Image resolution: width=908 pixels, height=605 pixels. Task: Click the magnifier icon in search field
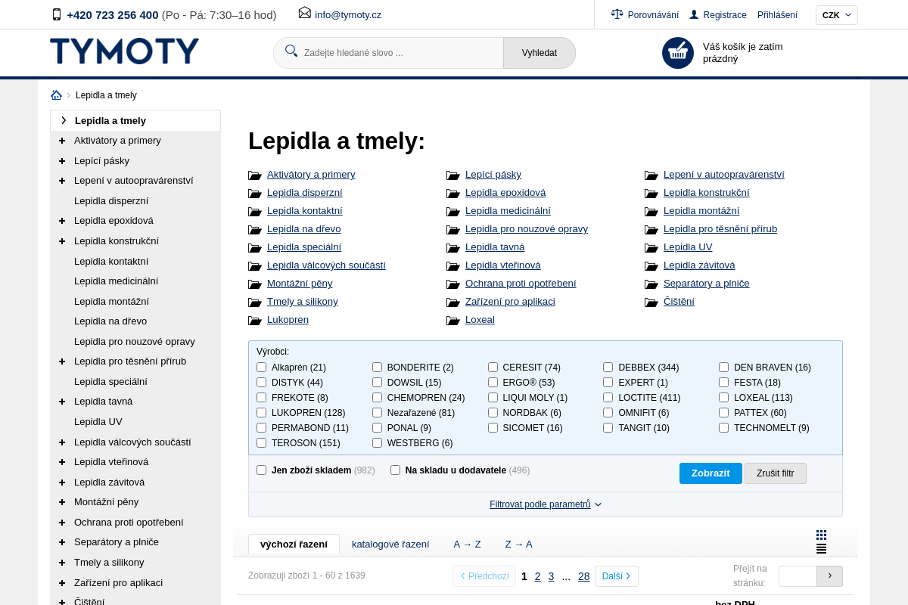click(x=291, y=51)
